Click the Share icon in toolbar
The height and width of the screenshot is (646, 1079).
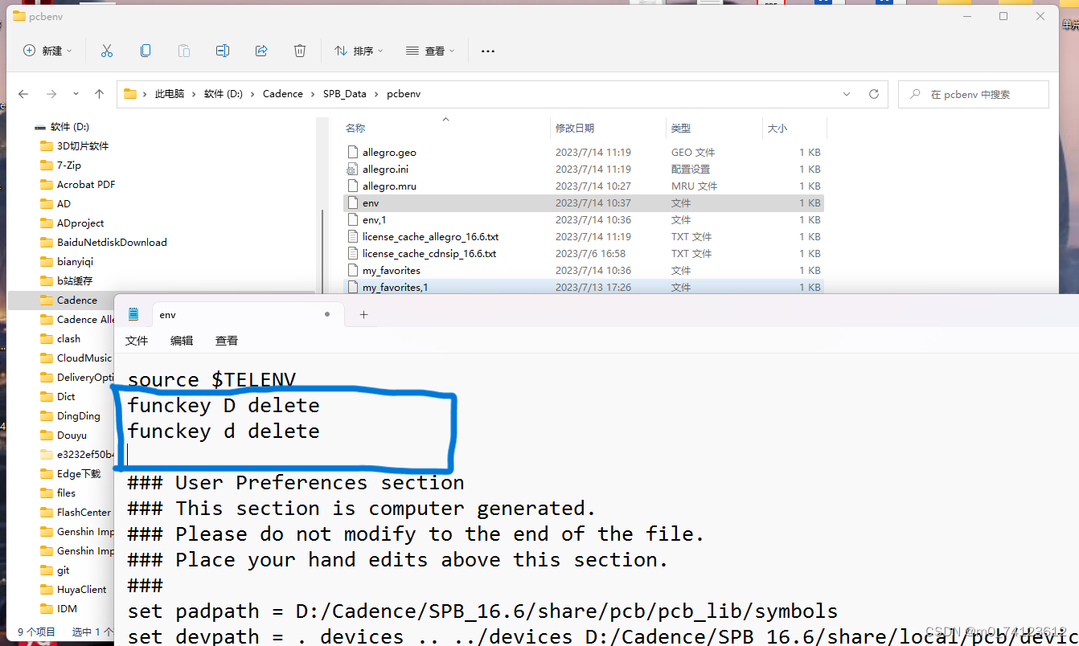tap(261, 51)
